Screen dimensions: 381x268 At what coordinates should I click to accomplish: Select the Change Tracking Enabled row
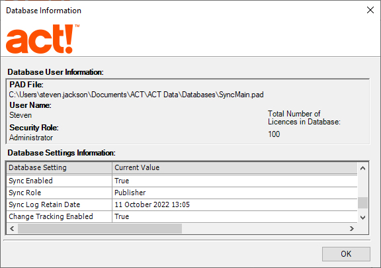coord(182,216)
